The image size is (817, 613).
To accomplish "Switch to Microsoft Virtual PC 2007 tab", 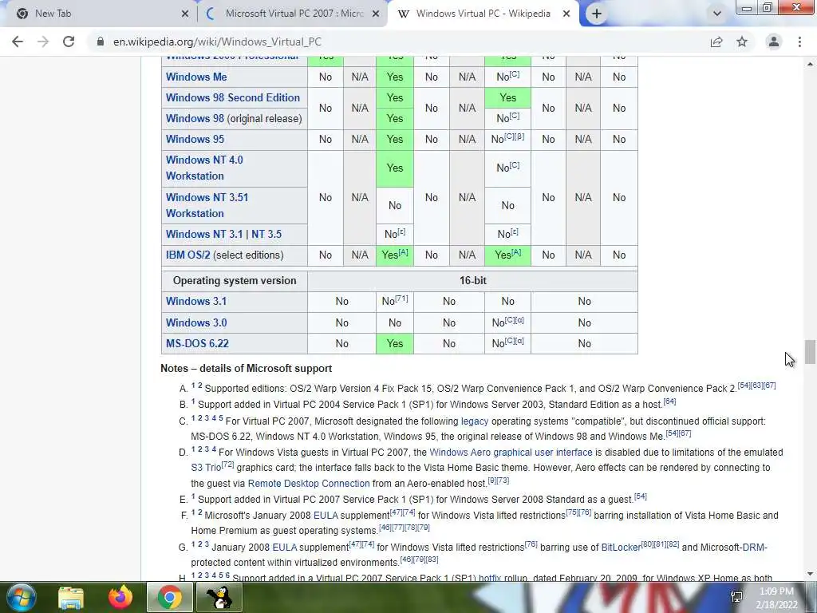I will tap(294, 14).
